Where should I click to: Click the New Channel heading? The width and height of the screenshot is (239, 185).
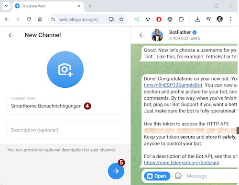[x=43, y=35]
